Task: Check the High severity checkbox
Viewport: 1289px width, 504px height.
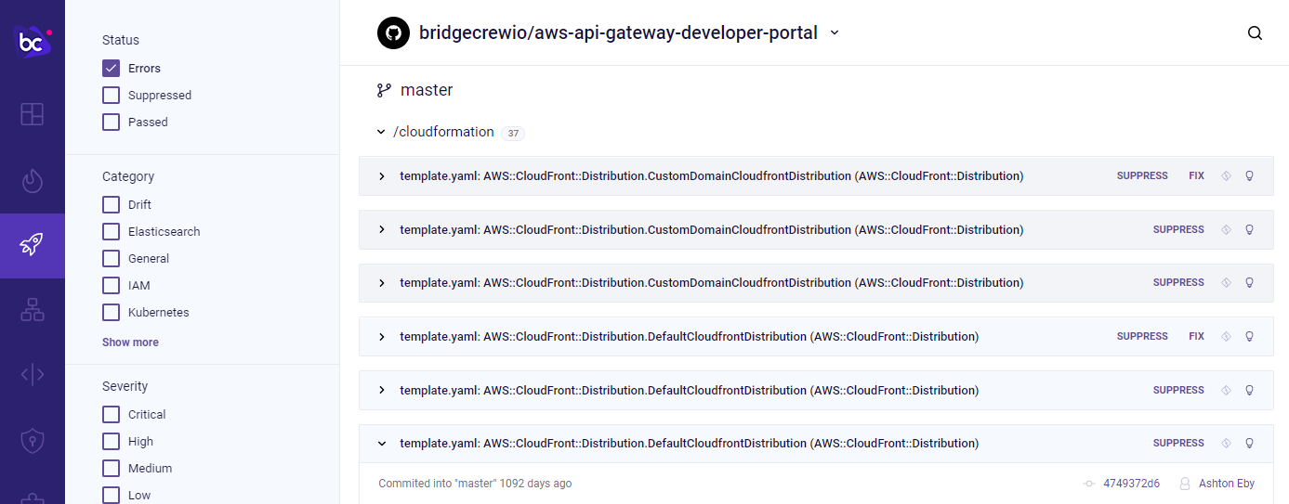Action: pos(111,441)
